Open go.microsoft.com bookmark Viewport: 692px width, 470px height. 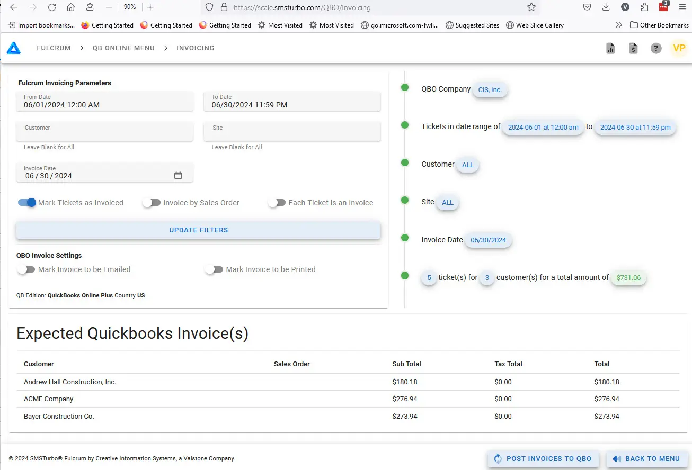(400, 25)
